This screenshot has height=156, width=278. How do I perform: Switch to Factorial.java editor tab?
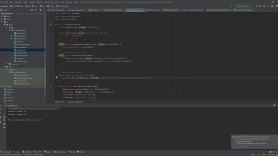(x=154, y=10)
